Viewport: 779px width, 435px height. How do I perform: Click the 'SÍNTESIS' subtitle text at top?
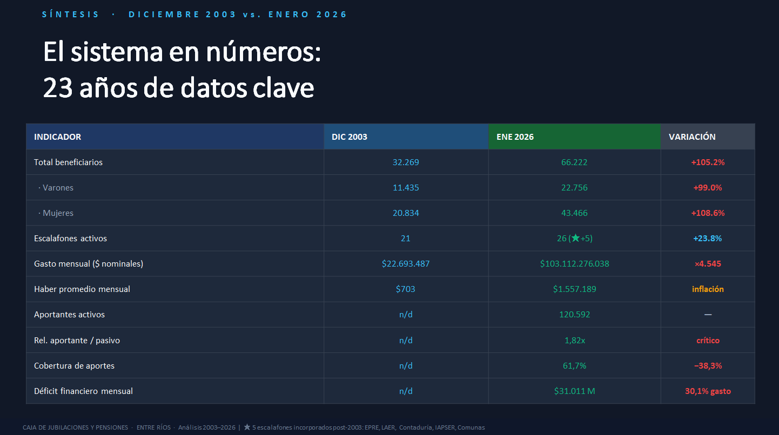(71, 15)
